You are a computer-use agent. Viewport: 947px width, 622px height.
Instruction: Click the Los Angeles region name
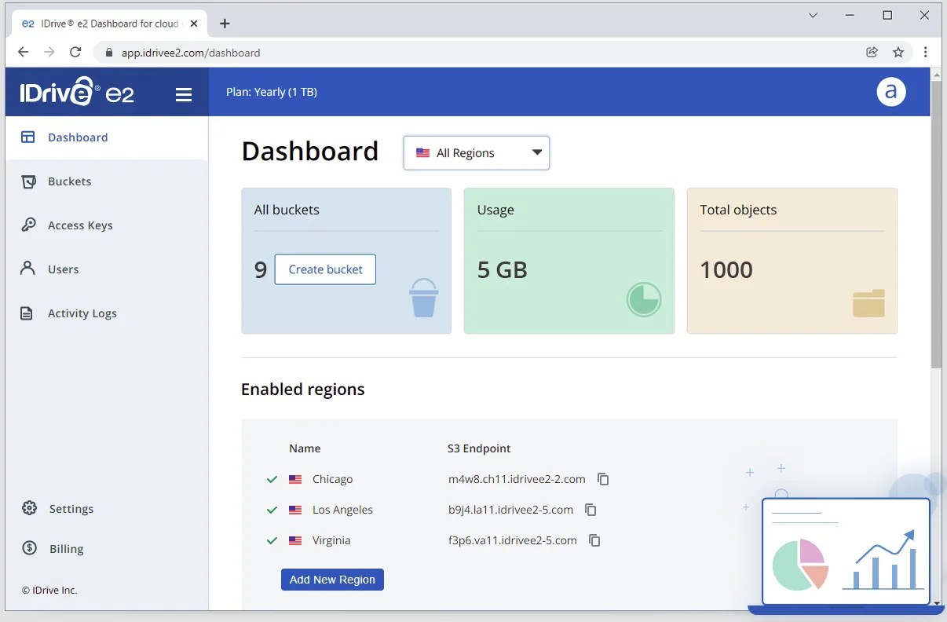342,510
